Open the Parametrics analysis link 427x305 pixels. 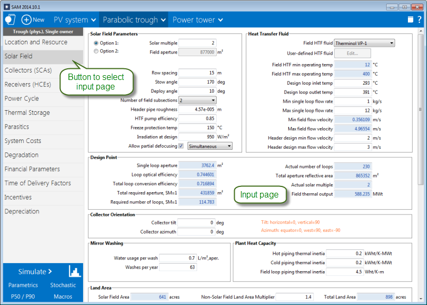[x=23, y=285]
